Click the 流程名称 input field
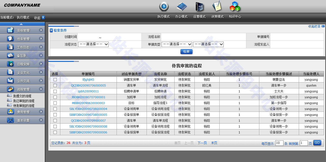326x162 pixels. click(x=203, y=37)
